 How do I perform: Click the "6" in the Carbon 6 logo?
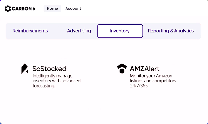coord(33,9)
